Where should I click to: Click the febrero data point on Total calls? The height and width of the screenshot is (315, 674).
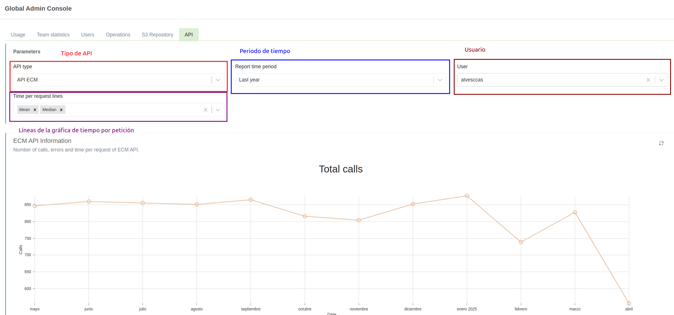(521, 242)
